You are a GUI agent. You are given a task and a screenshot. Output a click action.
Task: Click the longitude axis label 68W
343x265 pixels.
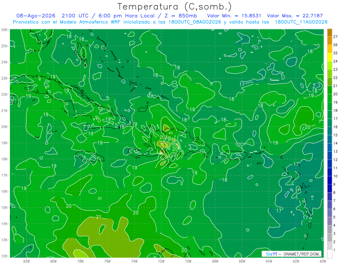(x=215, y=261)
